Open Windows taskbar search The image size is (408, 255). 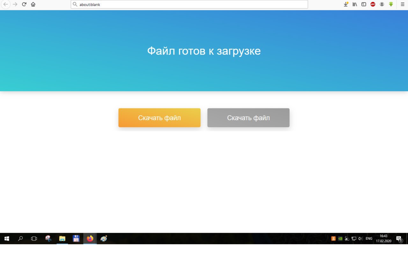20,238
